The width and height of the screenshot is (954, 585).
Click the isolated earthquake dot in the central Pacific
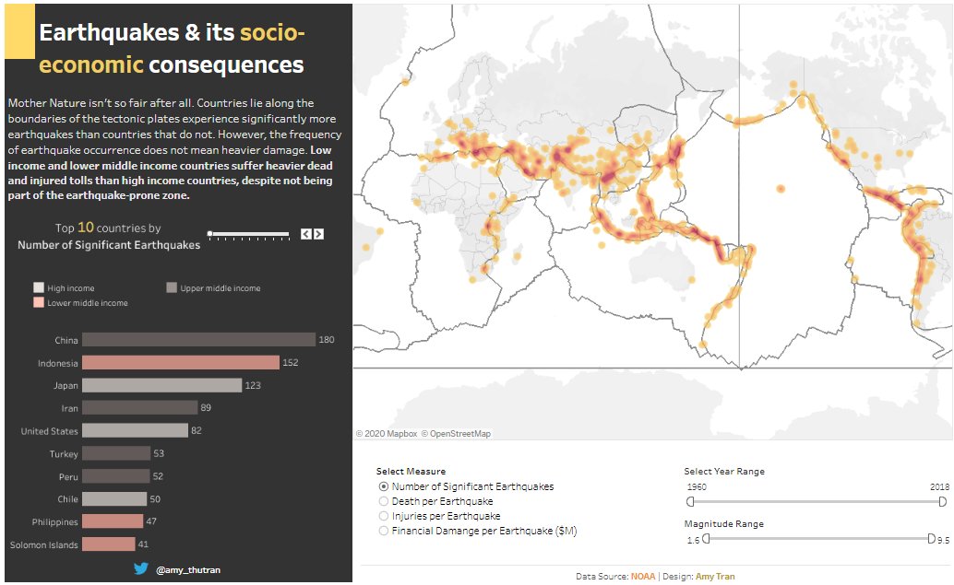tap(781, 189)
